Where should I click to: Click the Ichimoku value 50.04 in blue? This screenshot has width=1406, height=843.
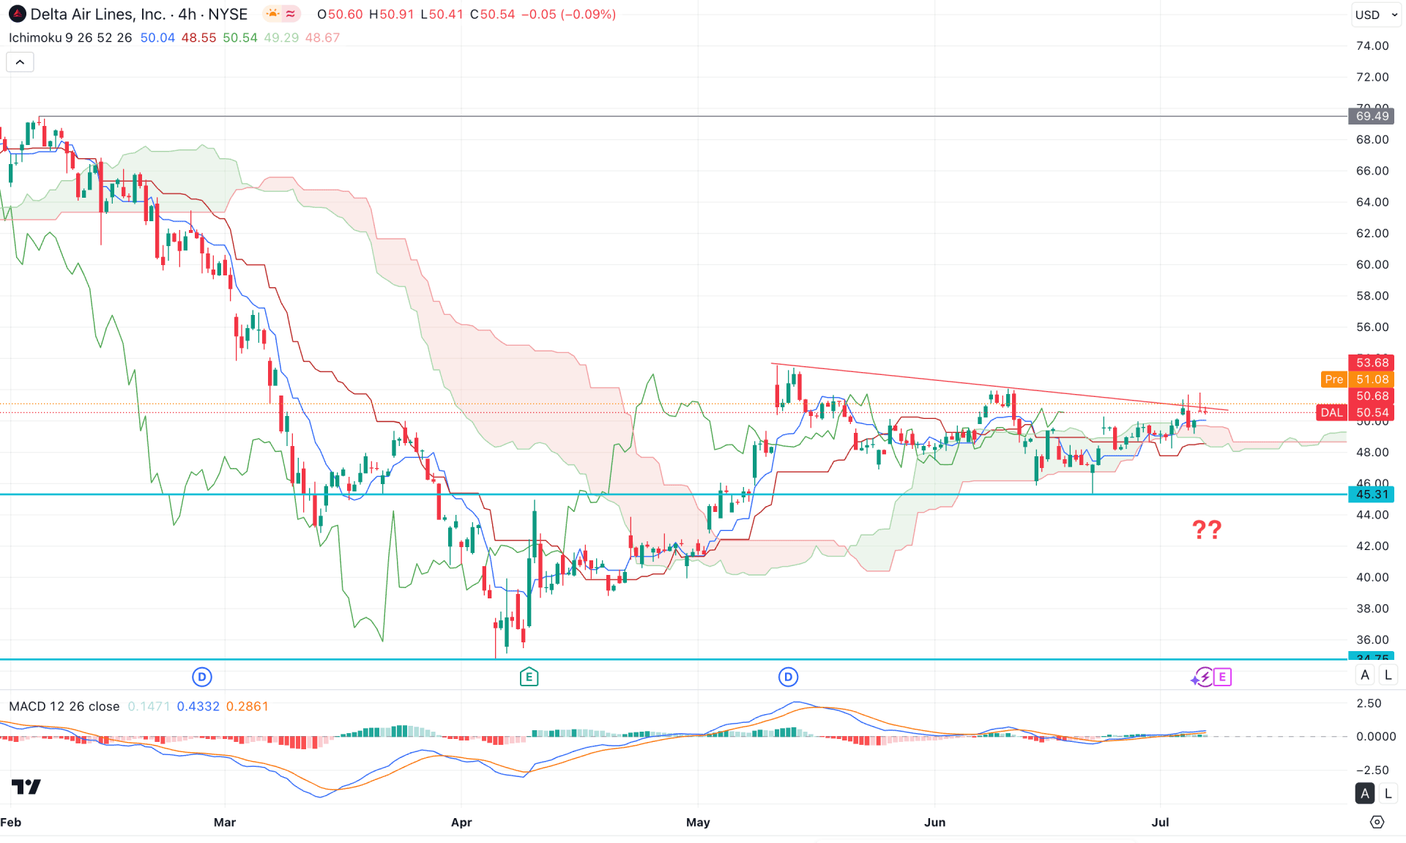coord(157,37)
